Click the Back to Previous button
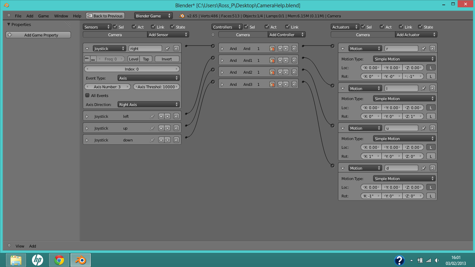This screenshot has width=475, height=267. pyautogui.click(x=105, y=16)
